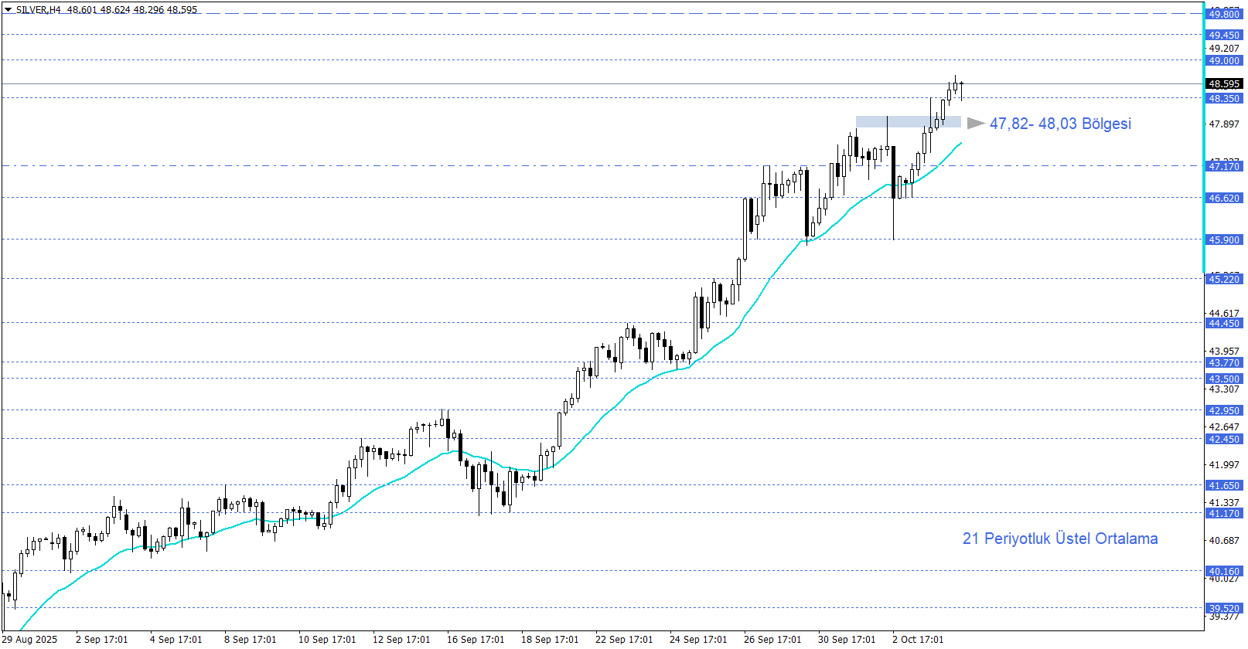Image resolution: width=1248 pixels, height=649 pixels.
Task: Click the 49.800 price level tag
Action: pos(1223,15)
